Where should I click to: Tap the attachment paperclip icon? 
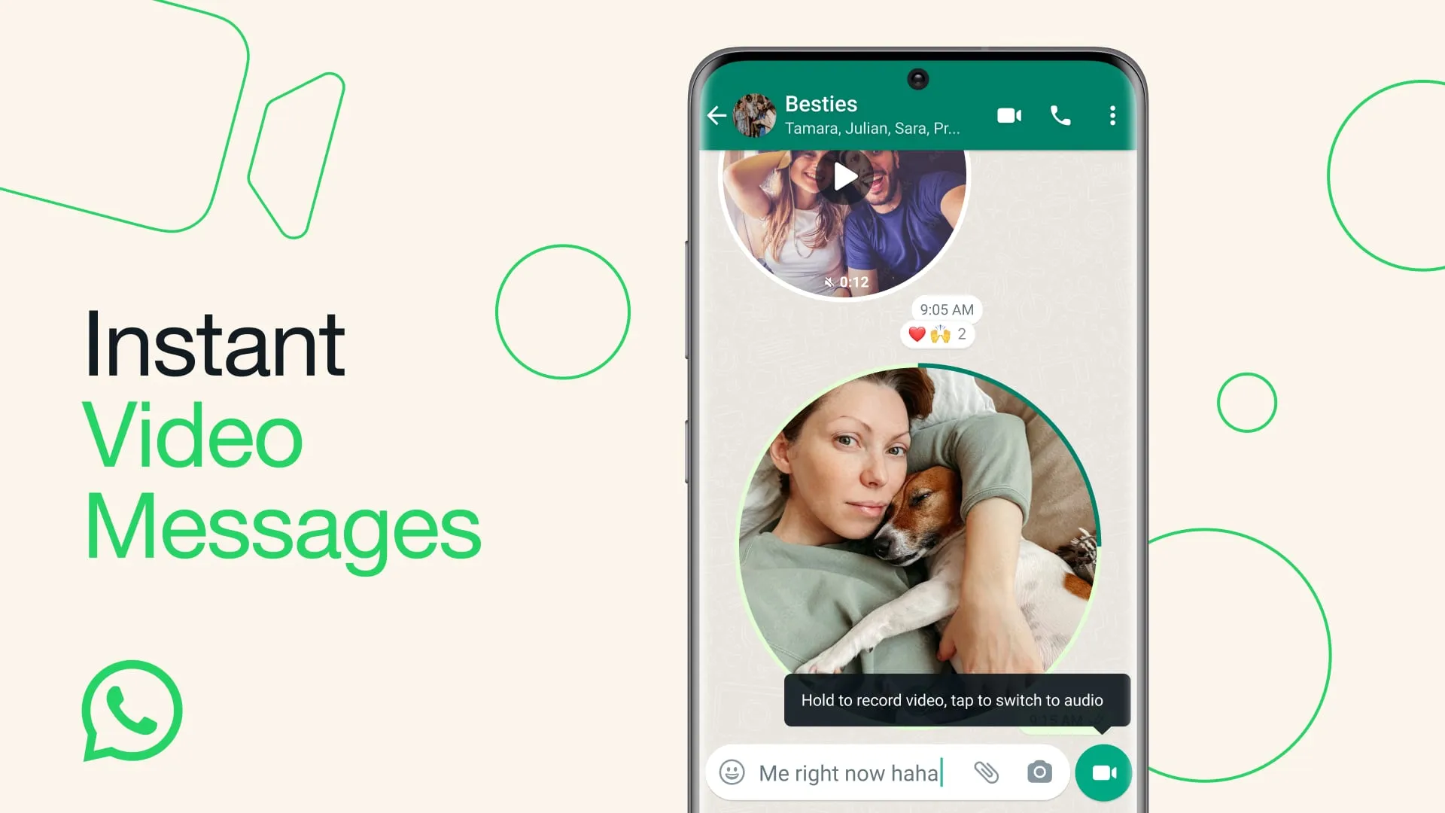[x=987, y=772]
